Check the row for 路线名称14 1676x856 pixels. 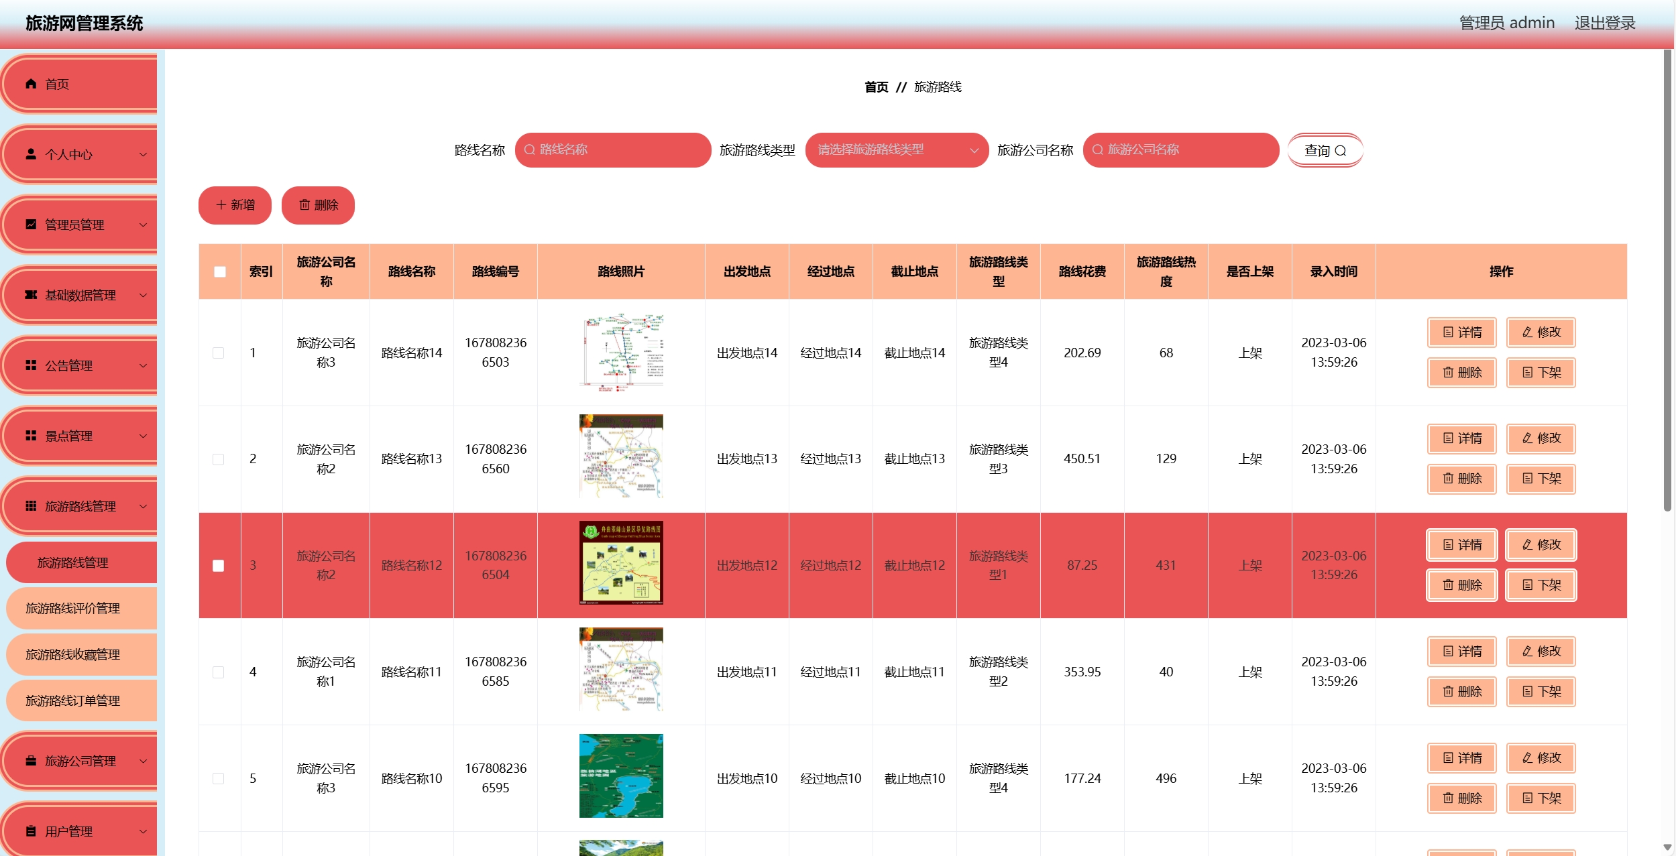(x=219, y=353)
